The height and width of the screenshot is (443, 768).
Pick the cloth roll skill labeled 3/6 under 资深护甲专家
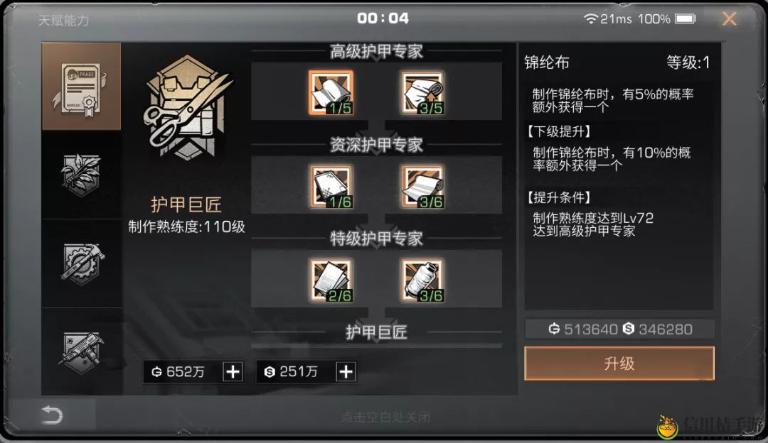click(422, 186)
